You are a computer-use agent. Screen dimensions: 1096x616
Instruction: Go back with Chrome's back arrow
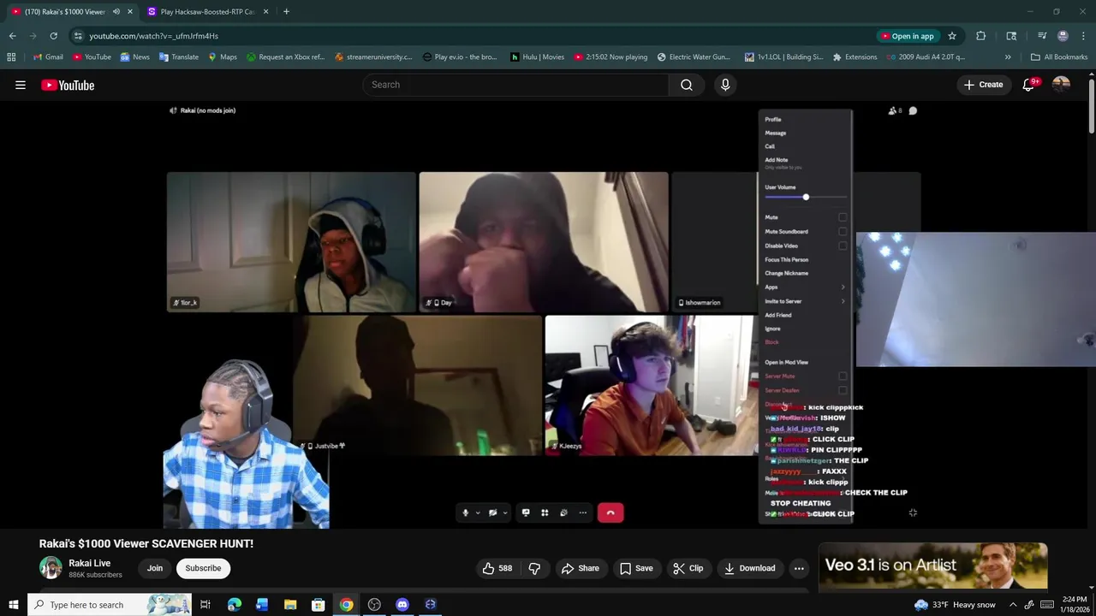pos(12,36)
